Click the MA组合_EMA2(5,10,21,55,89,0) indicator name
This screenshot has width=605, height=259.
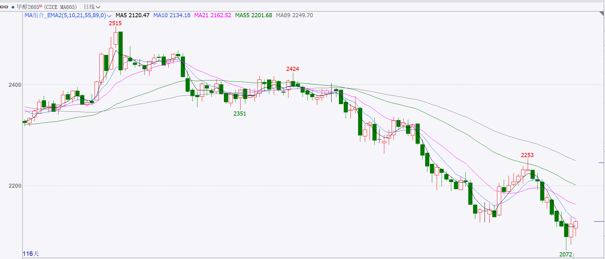(x=65, y=15)
